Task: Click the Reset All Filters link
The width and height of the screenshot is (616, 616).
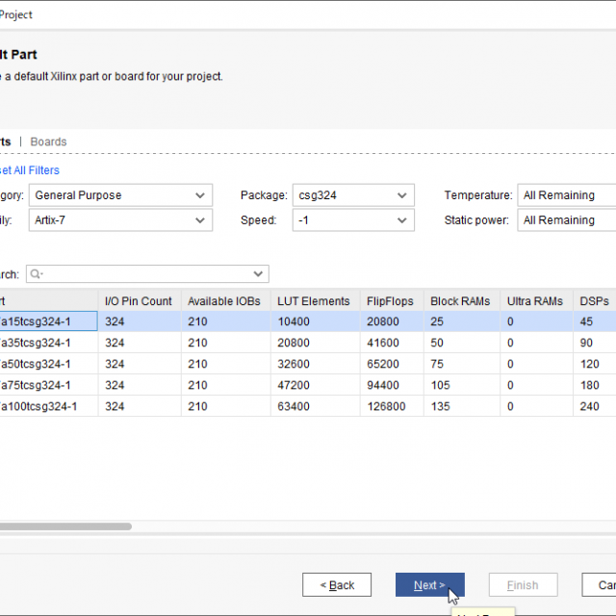Action: 29,170
